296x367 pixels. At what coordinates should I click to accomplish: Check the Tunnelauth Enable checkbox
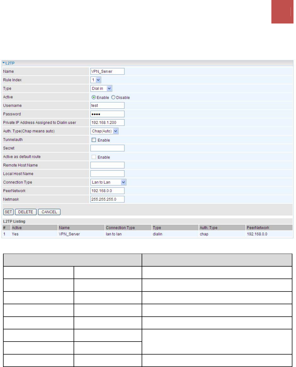[94, 140]
